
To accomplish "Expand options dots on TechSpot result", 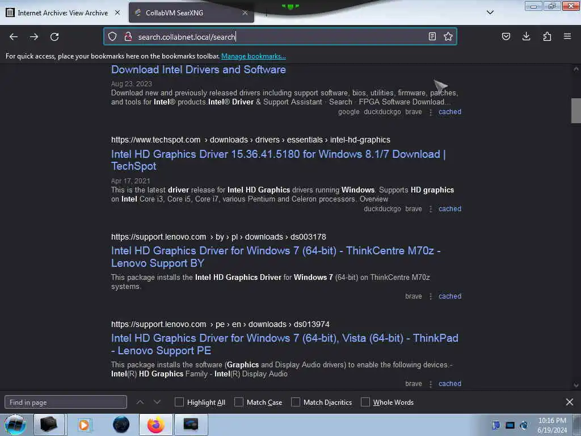I will click(x=430, y=209).
